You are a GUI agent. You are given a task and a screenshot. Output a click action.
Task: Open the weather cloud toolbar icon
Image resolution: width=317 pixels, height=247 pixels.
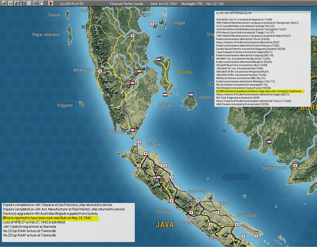42,3
